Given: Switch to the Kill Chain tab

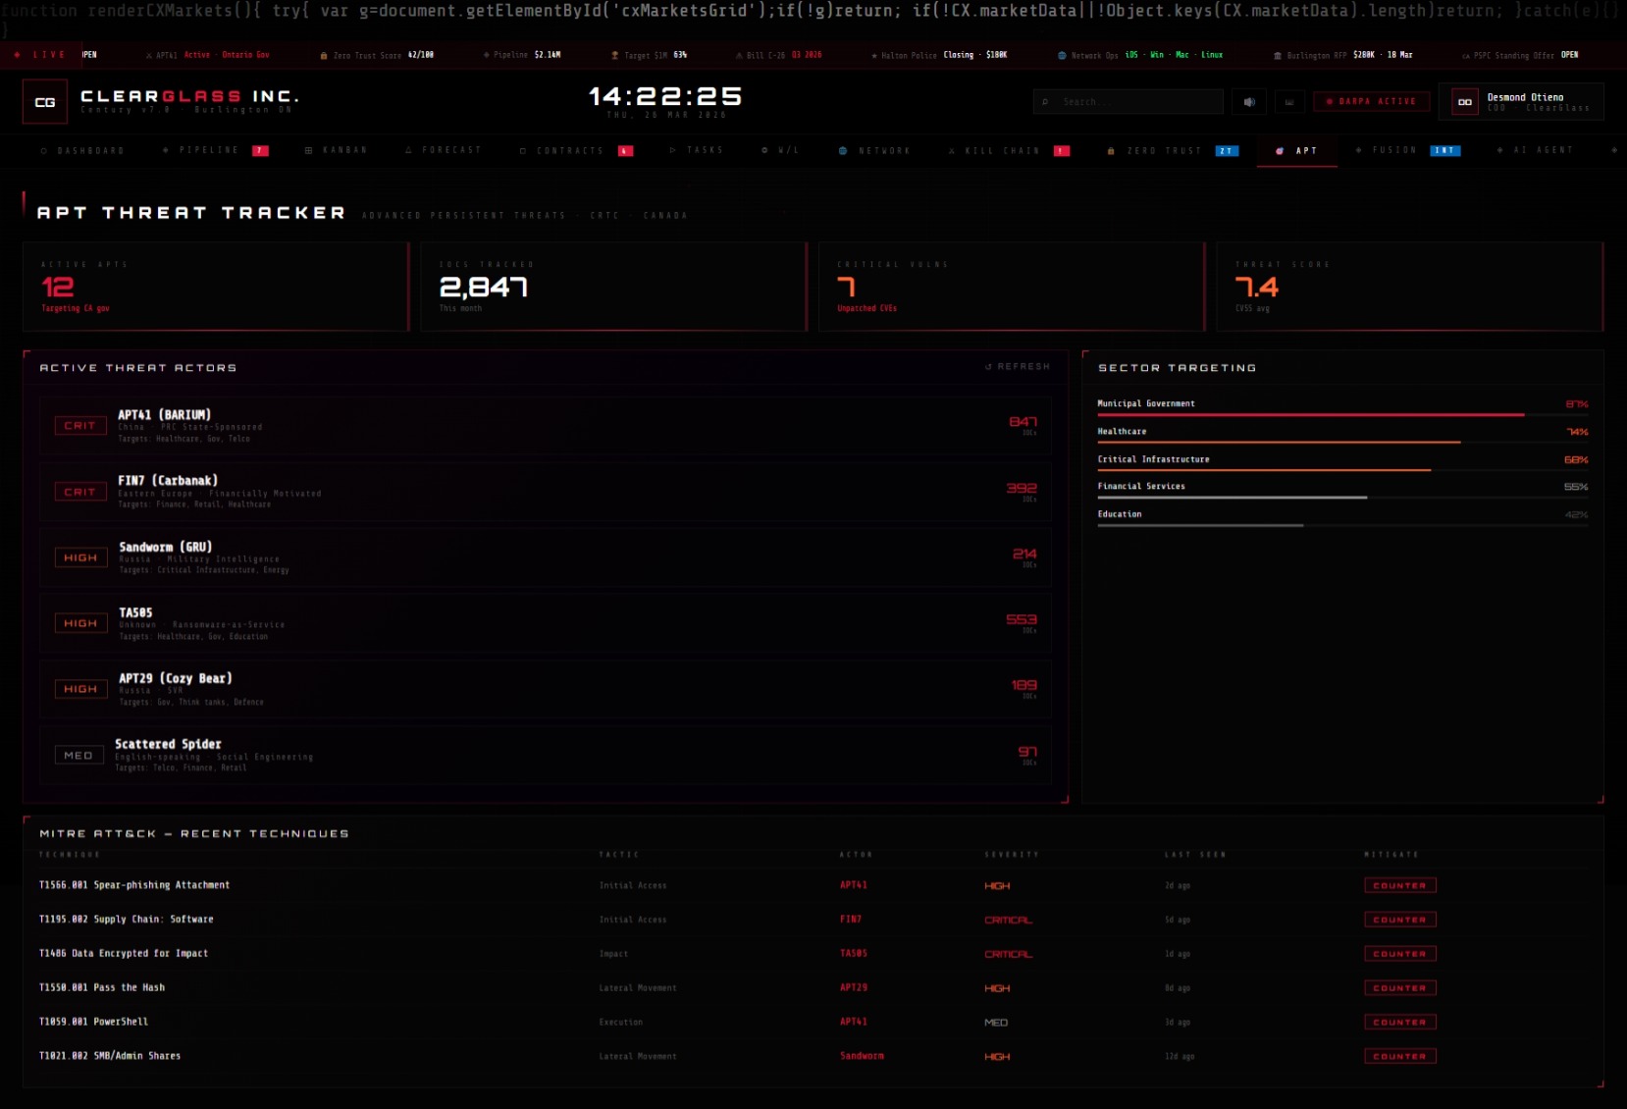Looking at the screenshot, I should (1009, 150).
